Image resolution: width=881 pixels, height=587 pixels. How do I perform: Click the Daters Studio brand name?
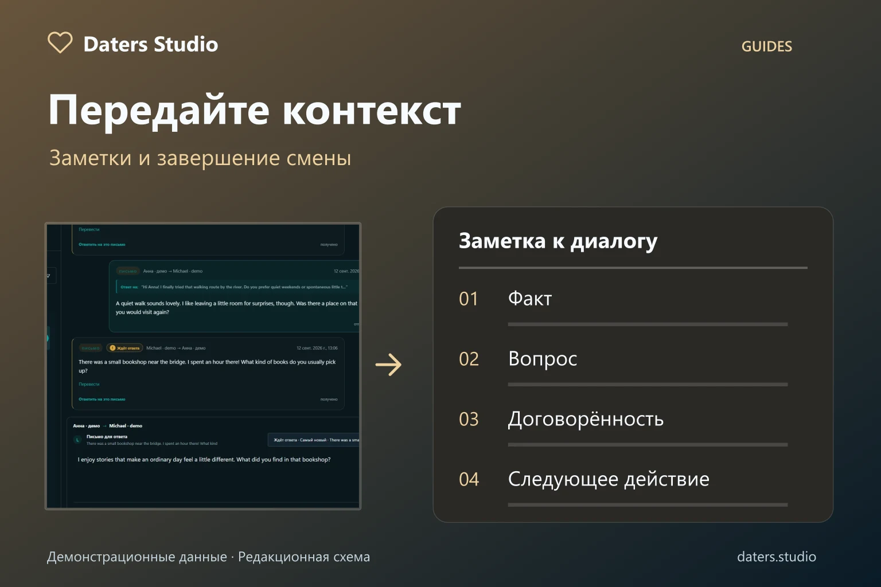coord(151,44)
